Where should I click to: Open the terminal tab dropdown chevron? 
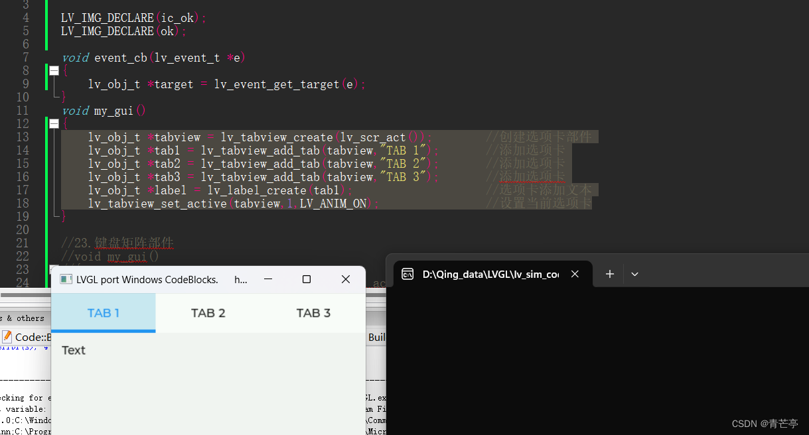634,273
